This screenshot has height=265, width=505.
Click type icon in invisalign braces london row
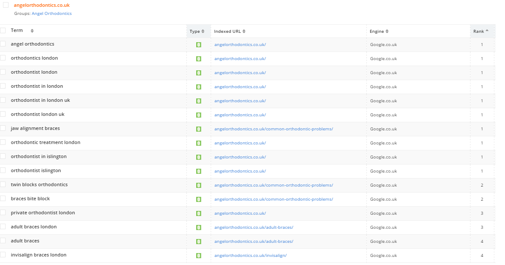(x=198, y=256)
